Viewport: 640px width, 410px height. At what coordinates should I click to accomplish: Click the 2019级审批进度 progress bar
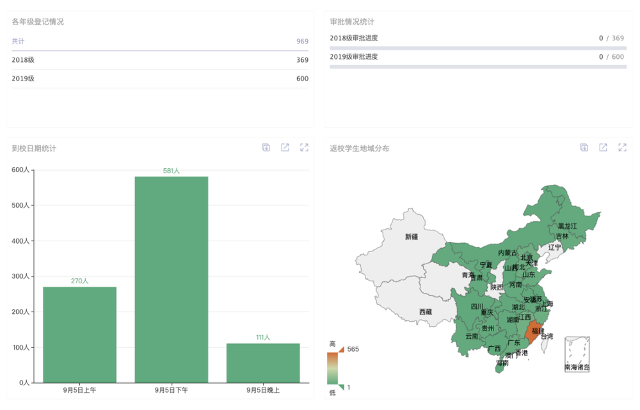click(x=477, y=67)
